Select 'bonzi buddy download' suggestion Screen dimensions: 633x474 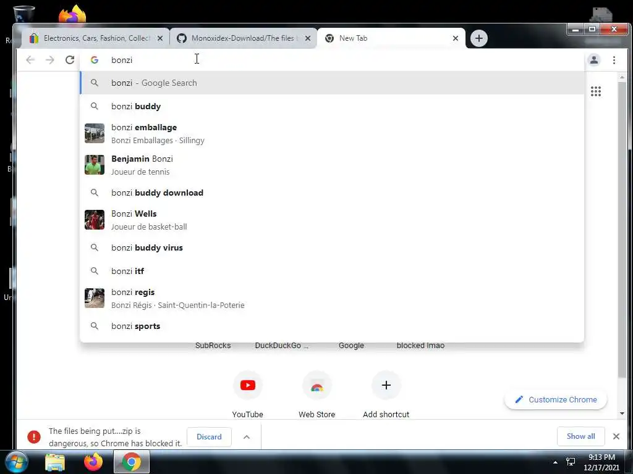coord(332,193)
